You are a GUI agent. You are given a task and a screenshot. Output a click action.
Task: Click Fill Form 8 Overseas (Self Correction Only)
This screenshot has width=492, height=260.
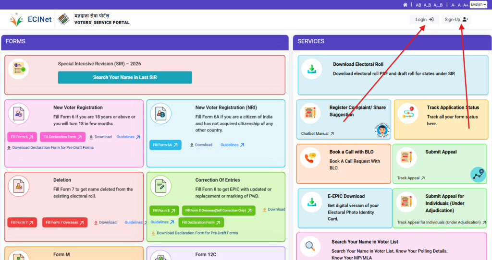(219, 211)
